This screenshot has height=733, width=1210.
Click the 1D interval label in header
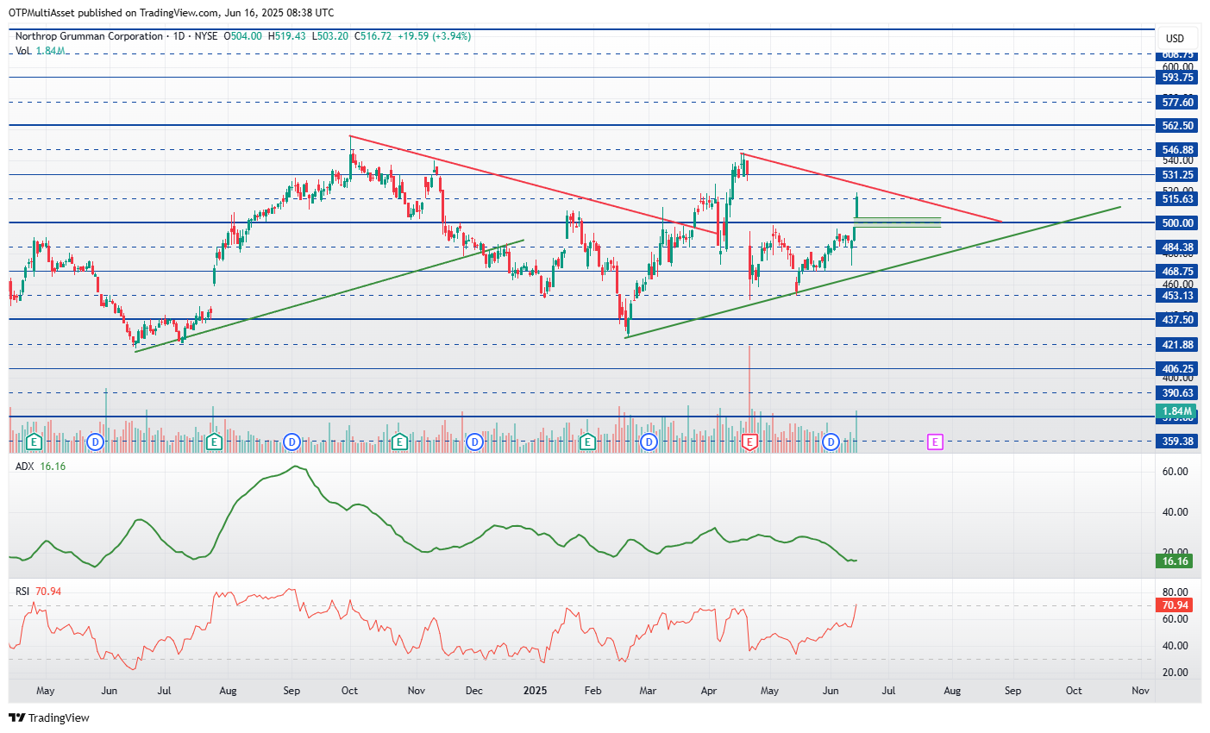coord(179,36)
